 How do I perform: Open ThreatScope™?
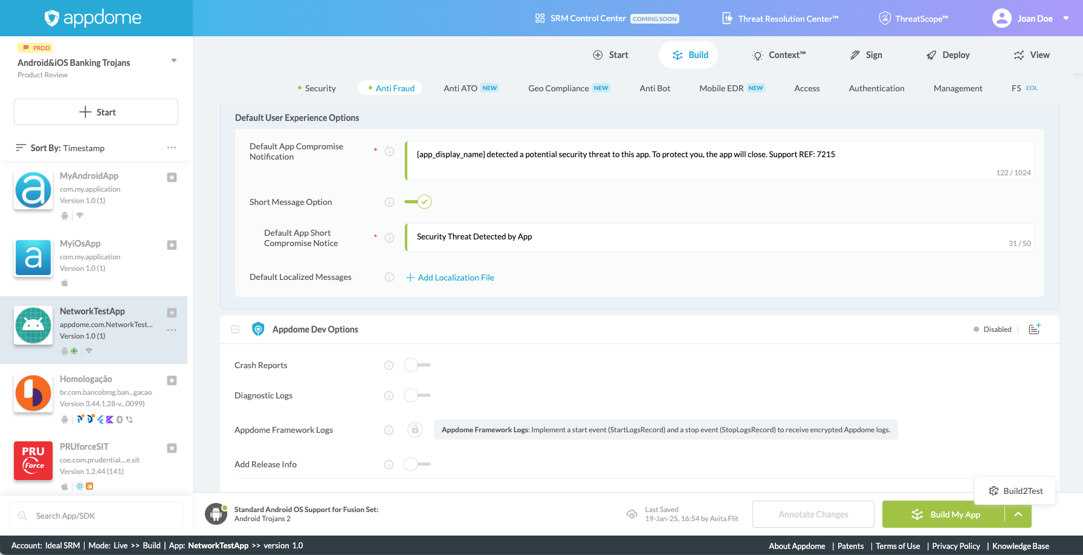pyautogui.click(x=913, y=18)
